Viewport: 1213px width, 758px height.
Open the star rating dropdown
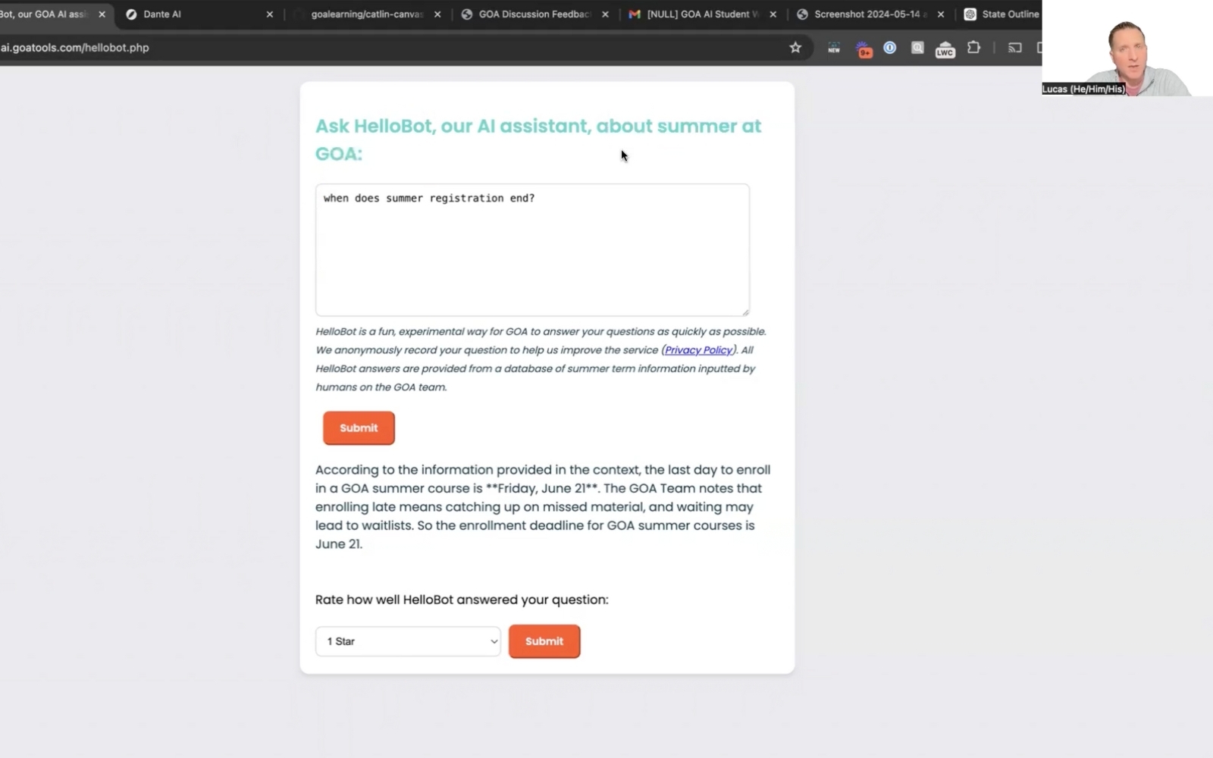(408, 641)
